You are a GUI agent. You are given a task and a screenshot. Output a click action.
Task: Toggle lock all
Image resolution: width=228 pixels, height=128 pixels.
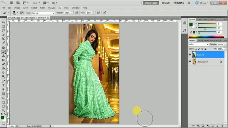206,49
